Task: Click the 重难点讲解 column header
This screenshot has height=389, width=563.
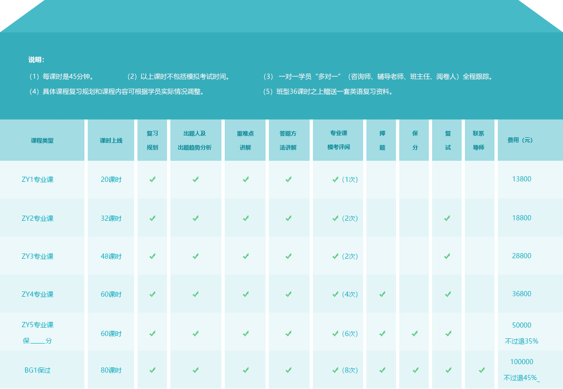Action: [245, 140]
